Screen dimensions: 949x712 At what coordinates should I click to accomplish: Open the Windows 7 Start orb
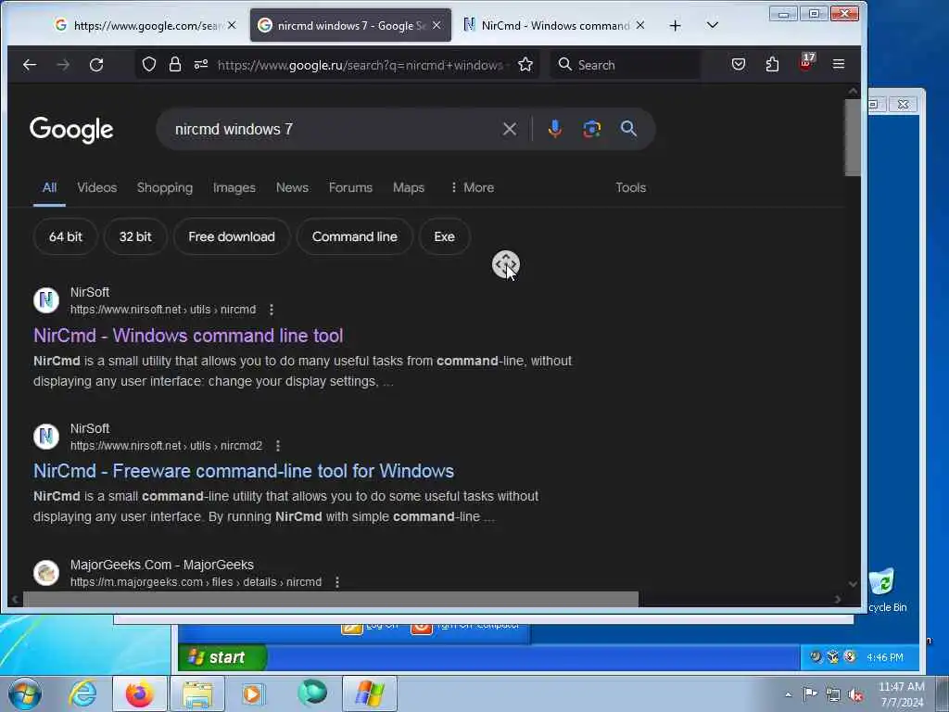[x=25, y=693]
